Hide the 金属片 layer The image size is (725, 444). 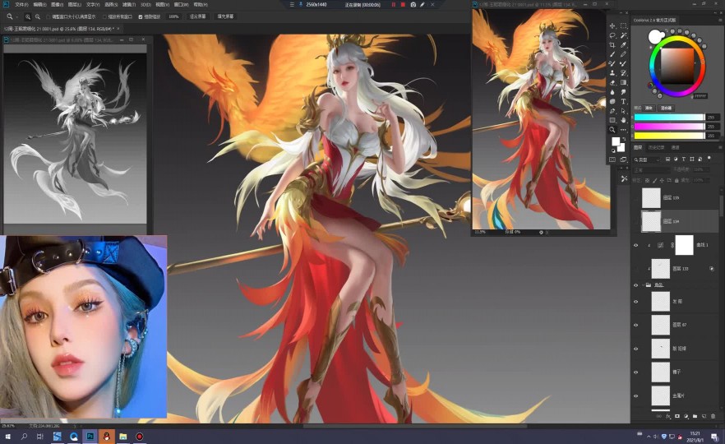[635, 396]
